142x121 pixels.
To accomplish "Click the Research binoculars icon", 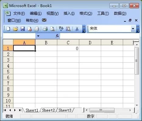I will (68, 29).
